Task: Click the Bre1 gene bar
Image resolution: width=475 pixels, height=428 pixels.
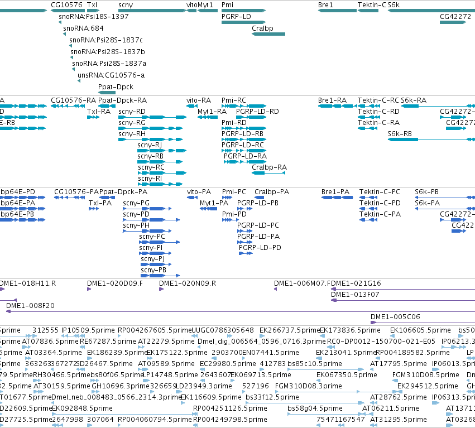Action: [x=337, y=11]
